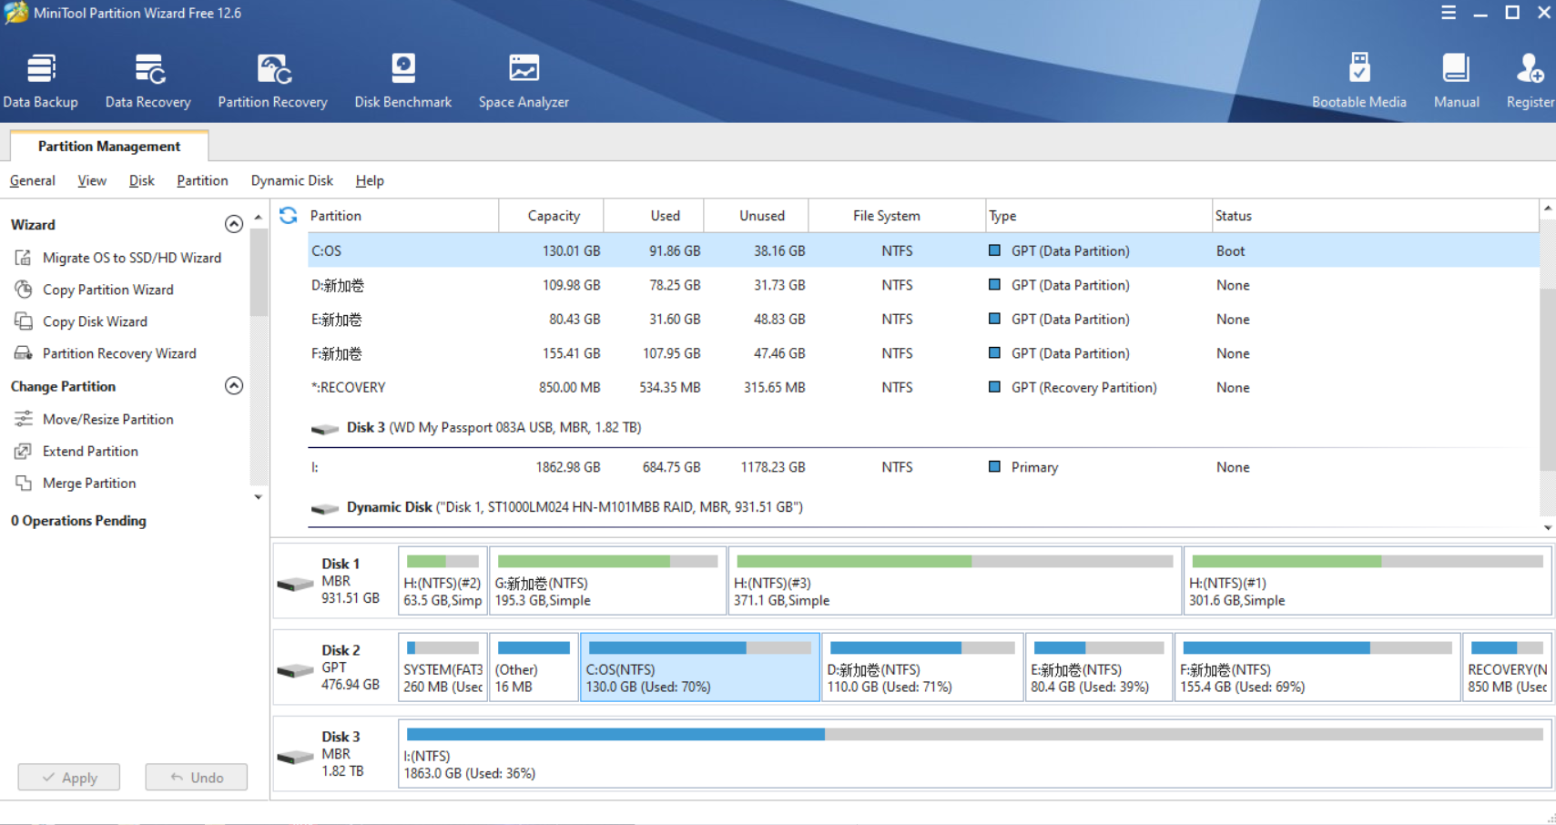
Task: Launch Data Recovery
Action: tap(148, 82)
